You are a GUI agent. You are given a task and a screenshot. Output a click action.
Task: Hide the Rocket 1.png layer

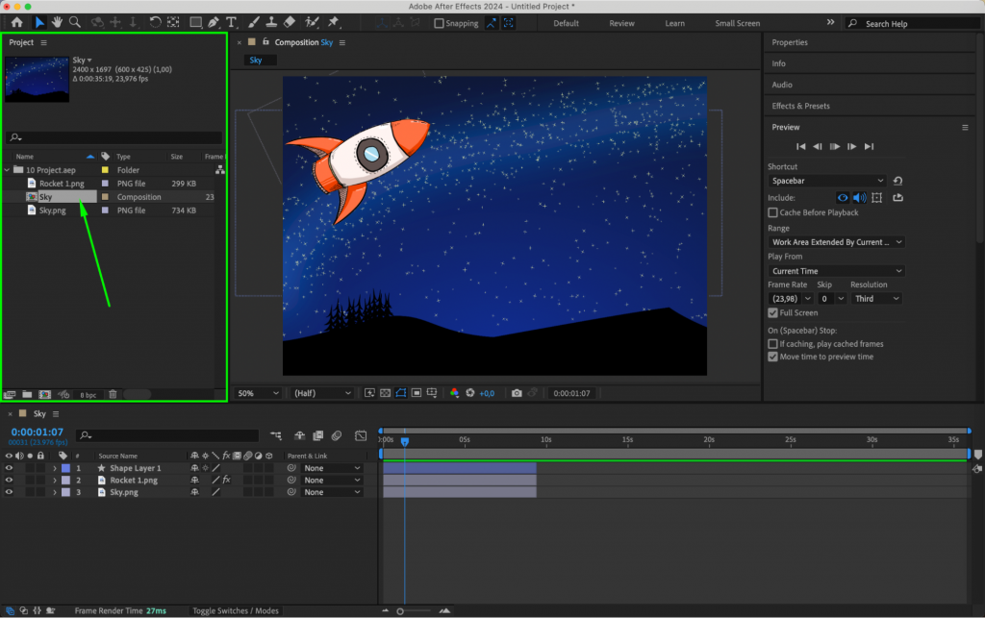(x=10, y=480)
